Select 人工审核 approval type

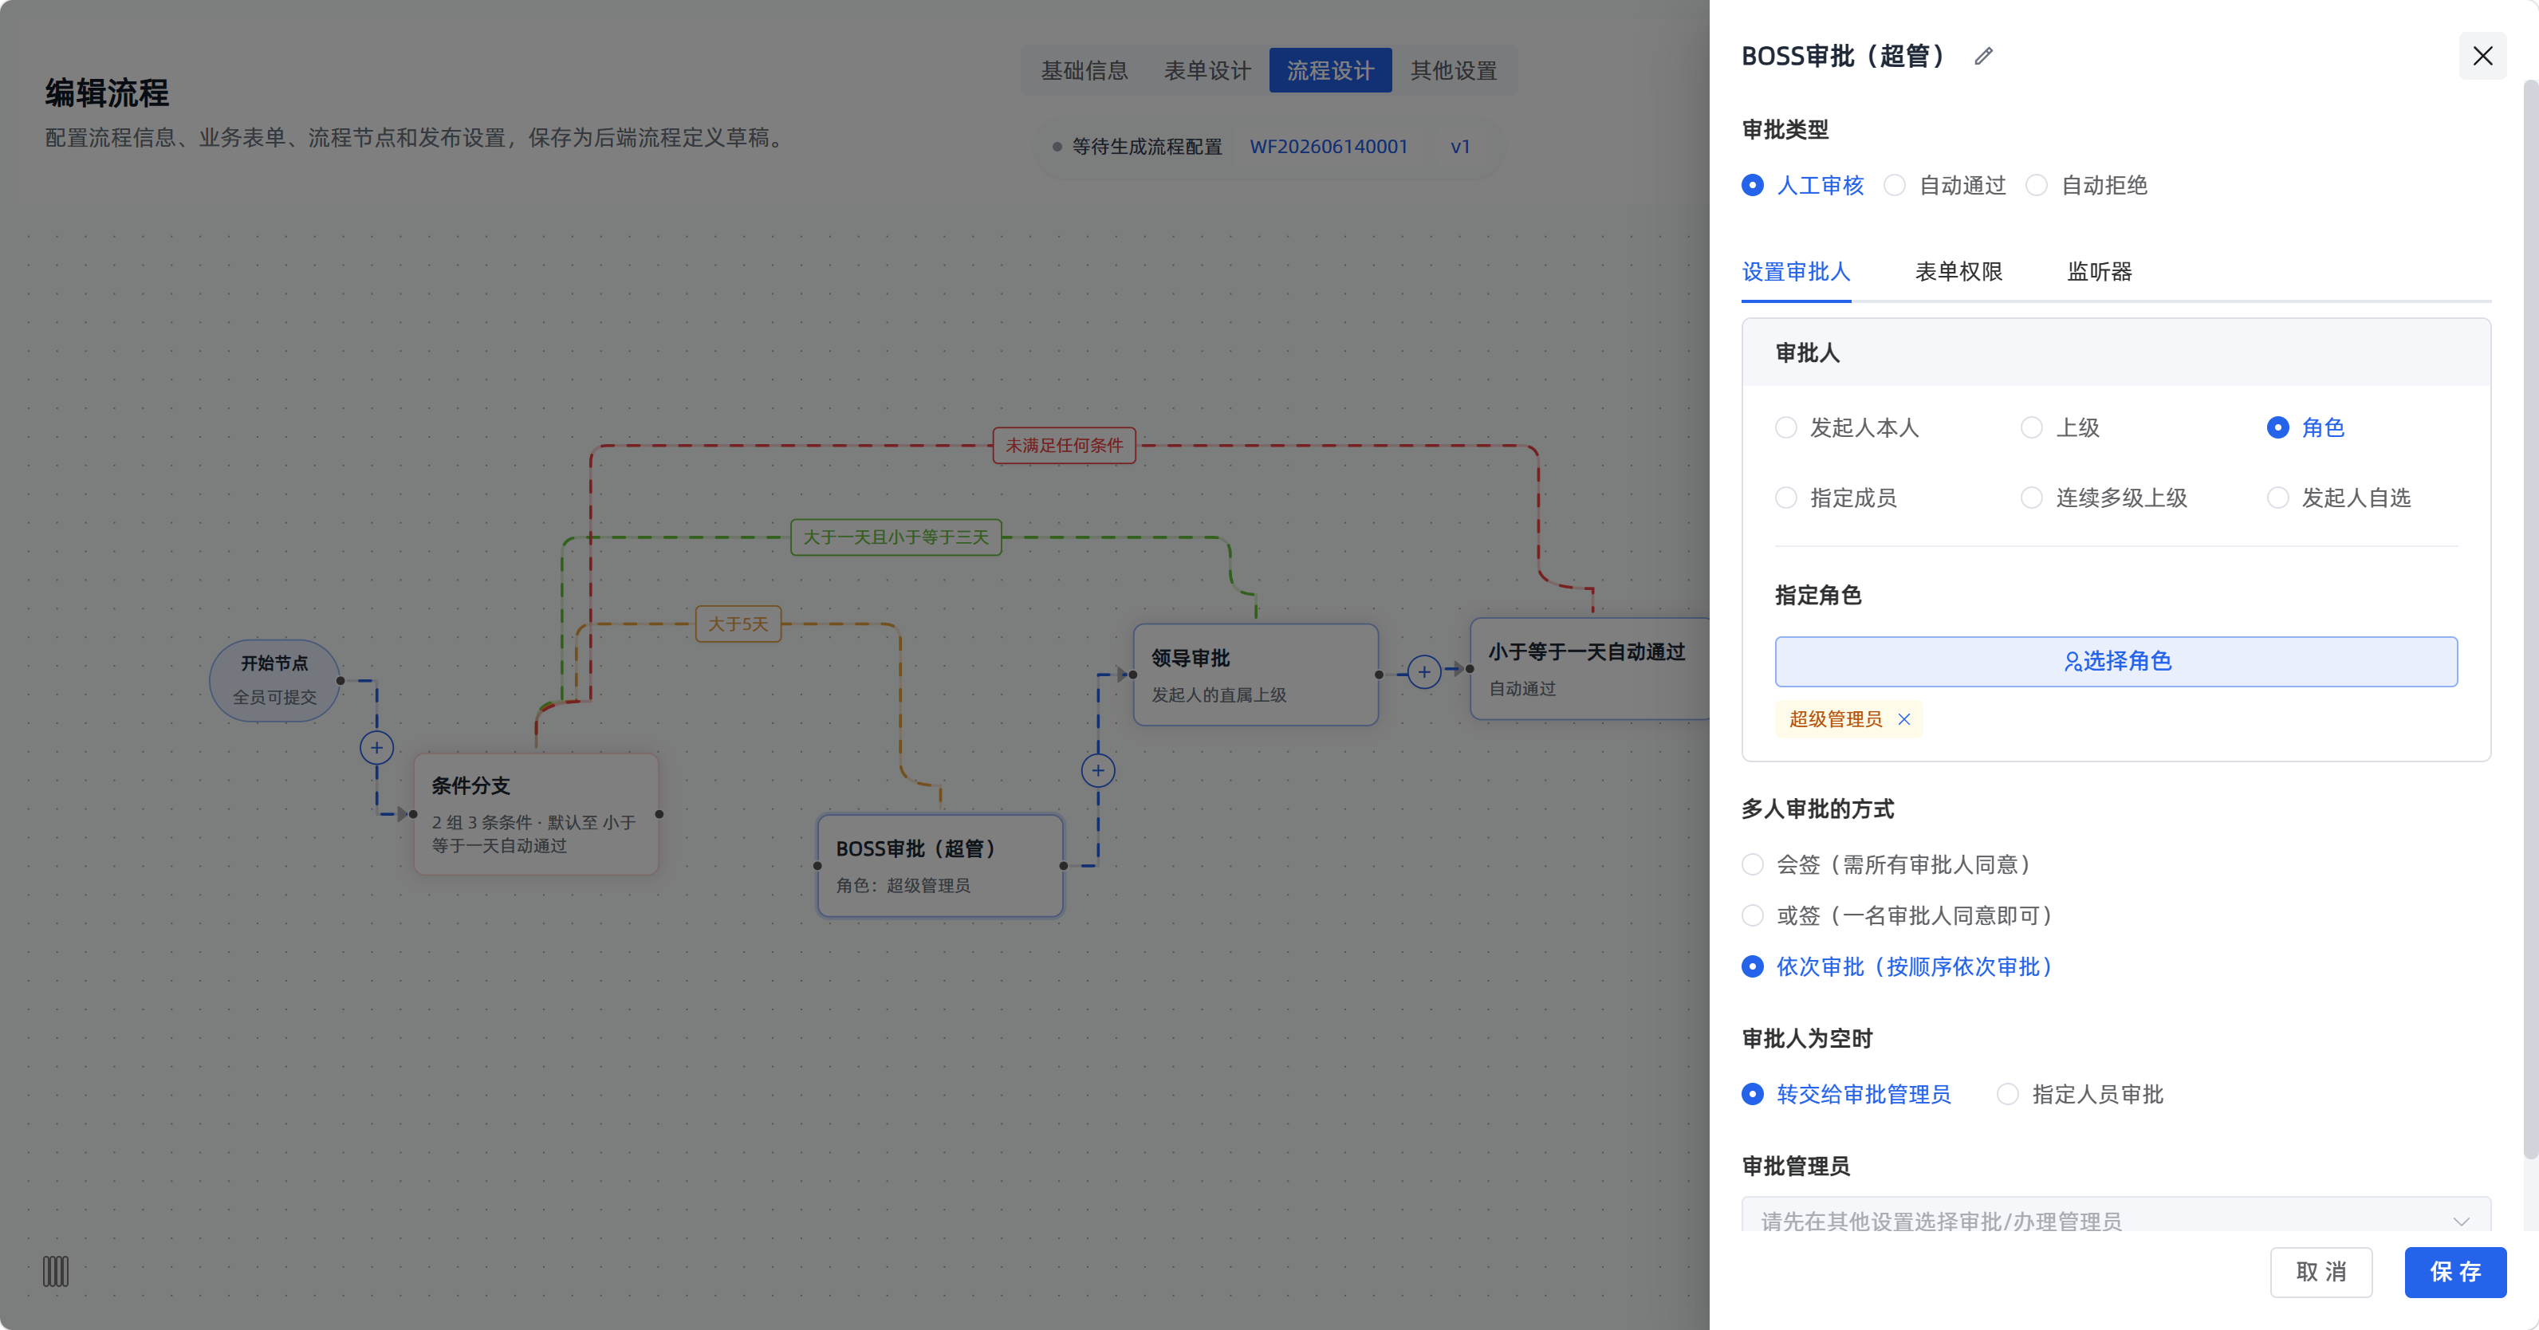click(x=1801, y=185)
